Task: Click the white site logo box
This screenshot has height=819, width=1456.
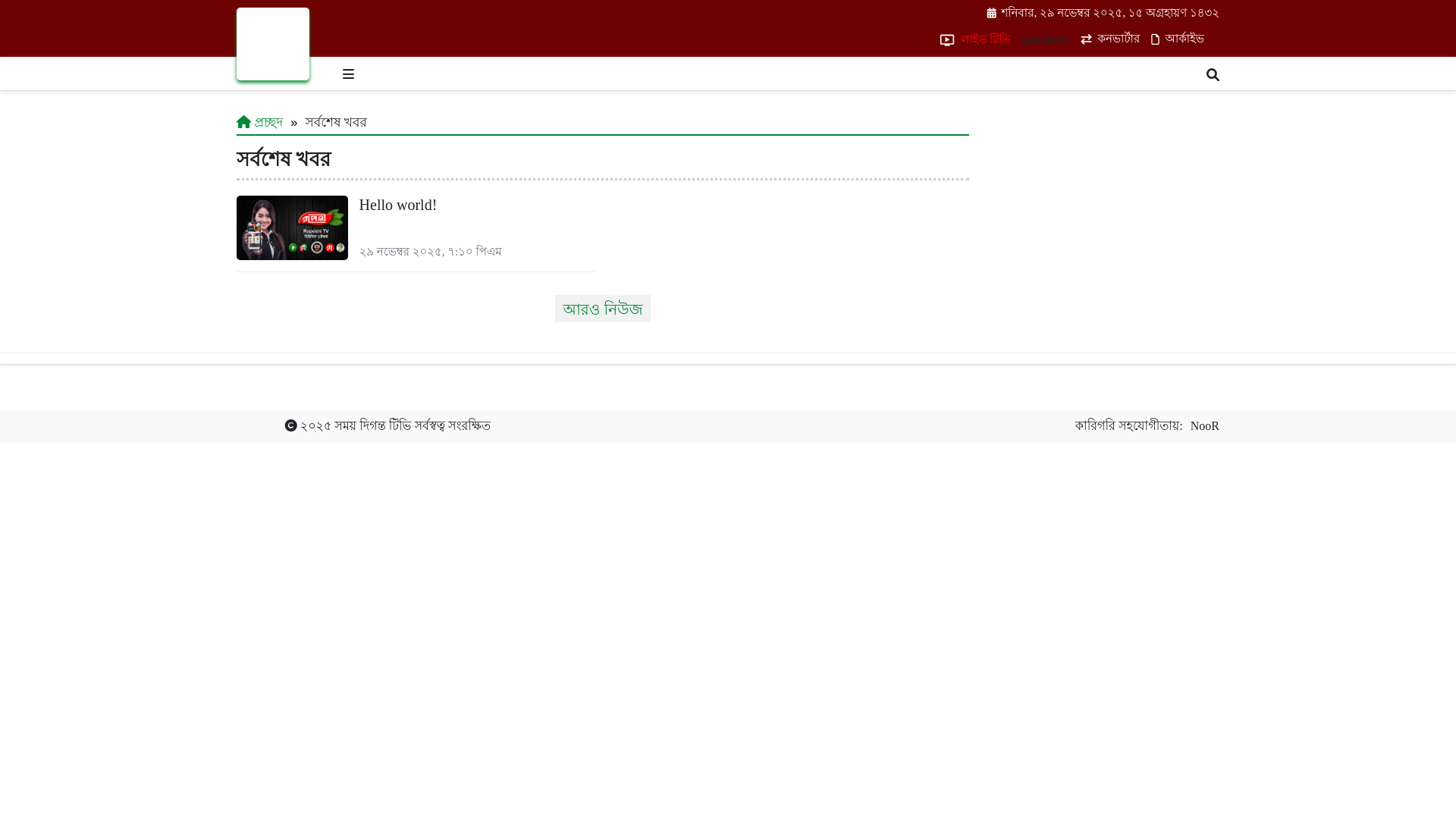Action: (273, 44)
